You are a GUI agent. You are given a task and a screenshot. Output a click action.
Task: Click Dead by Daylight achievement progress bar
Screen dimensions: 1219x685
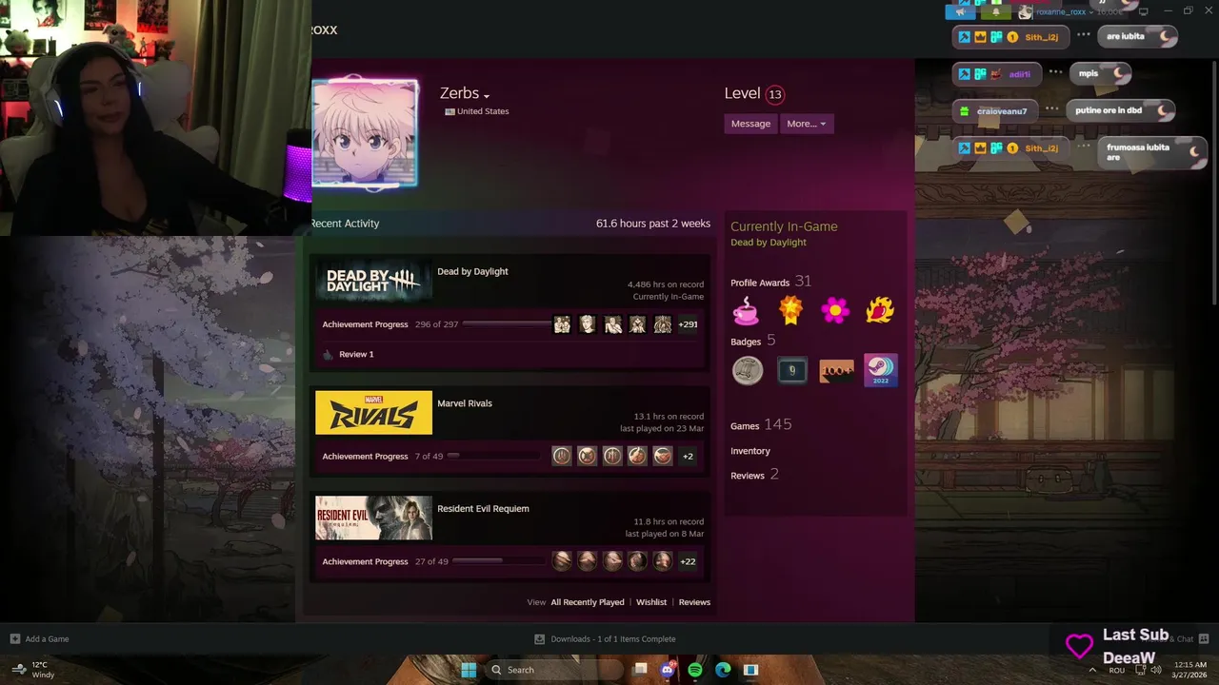[x=507, y=324]
